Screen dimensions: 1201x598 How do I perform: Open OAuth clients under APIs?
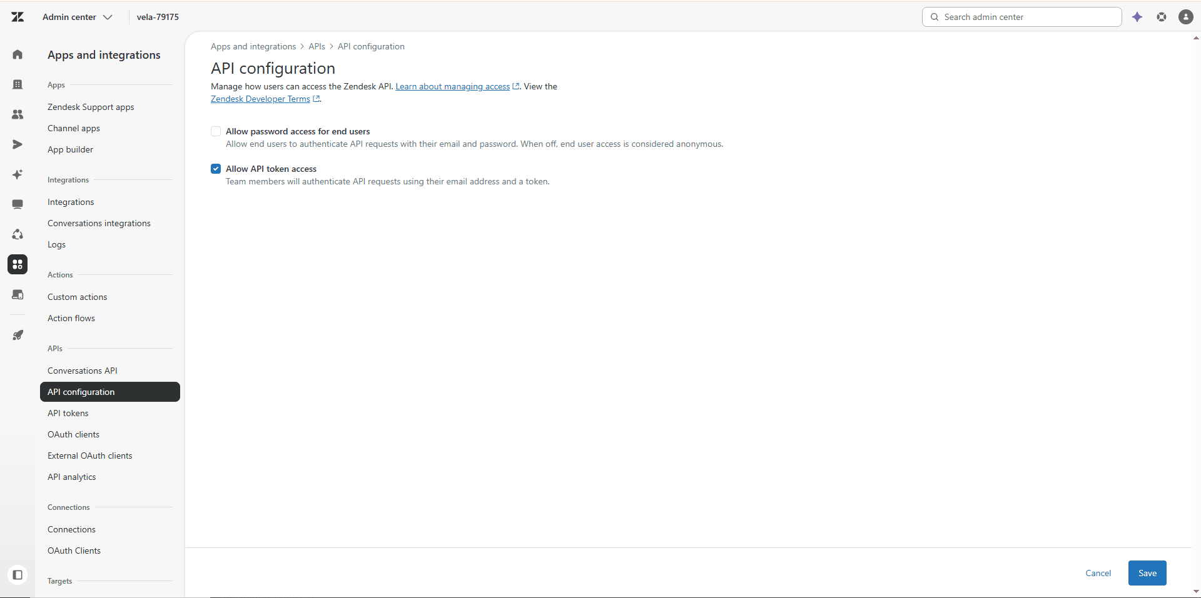[x=73, y=434]
